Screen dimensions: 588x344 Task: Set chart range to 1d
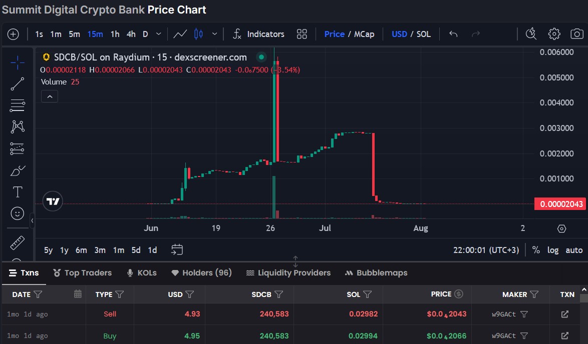152,250
